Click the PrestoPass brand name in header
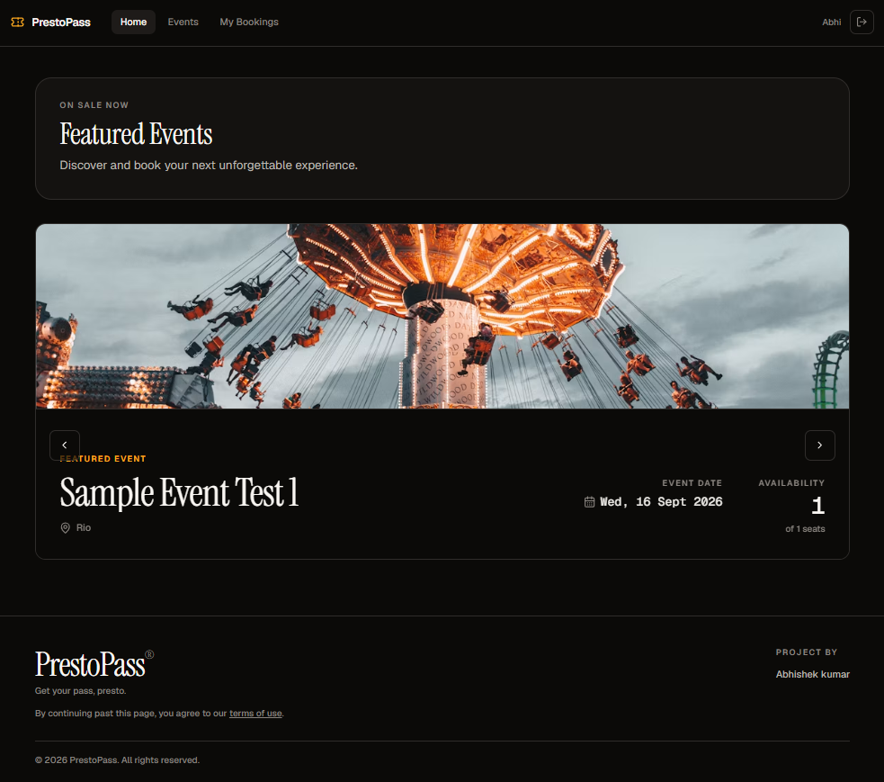The image size is (884, 782). tap(61, 22)
